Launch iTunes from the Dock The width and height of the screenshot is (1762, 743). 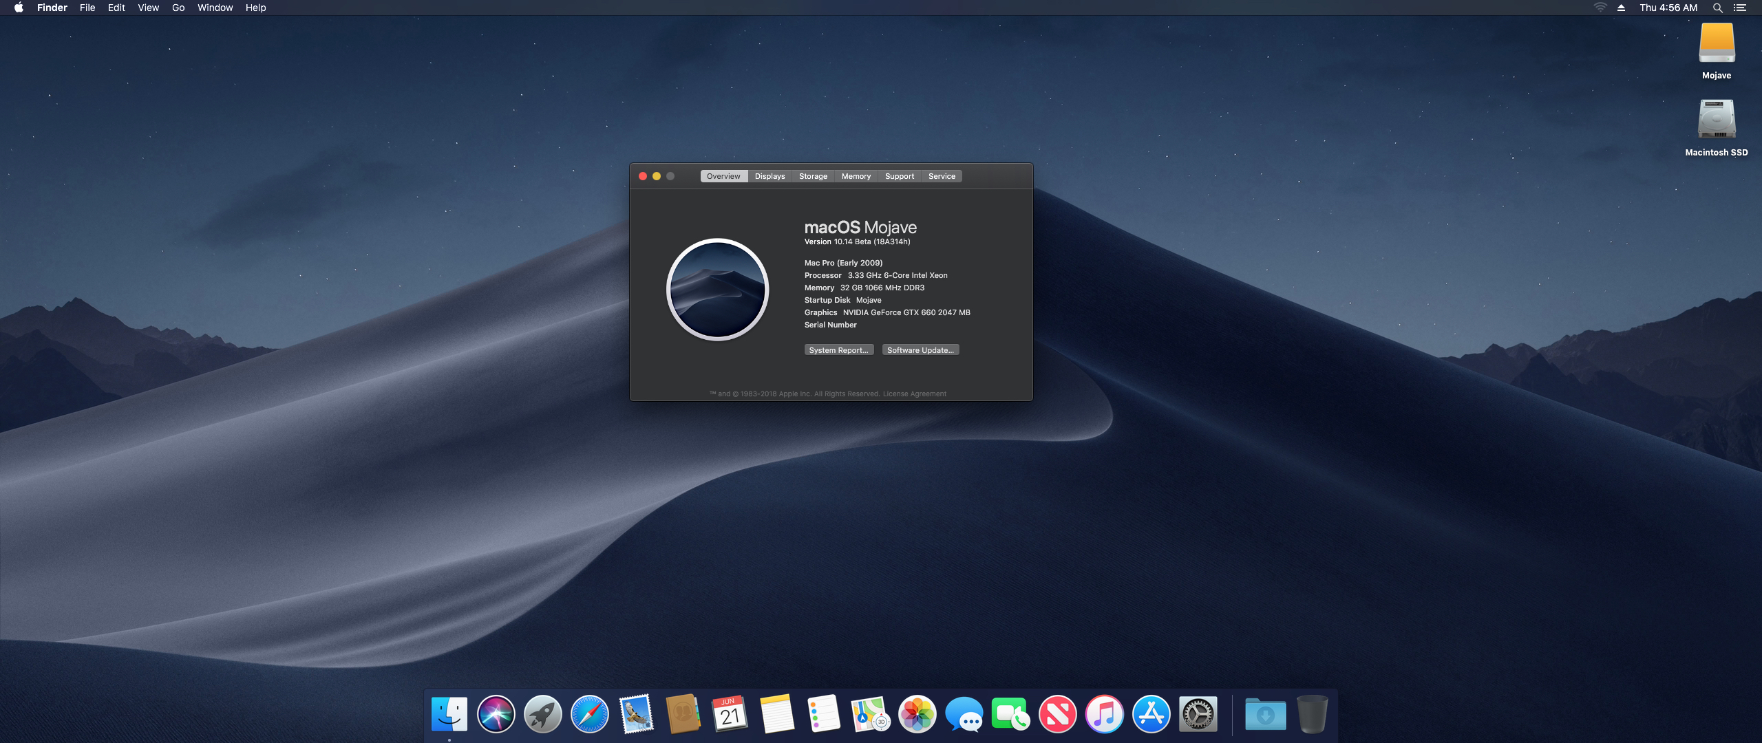point(1104,714)
